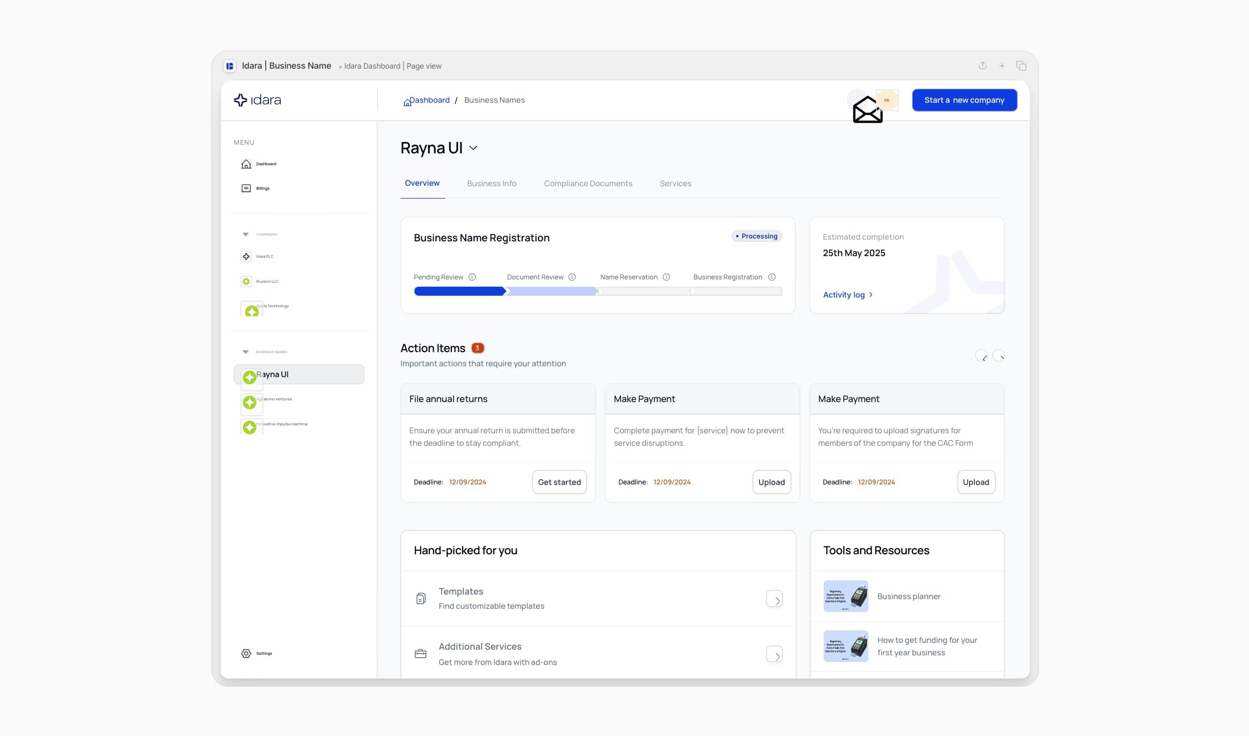The height and width of the screenshot is (736, 1249).
Task: Open Settings via the gear icon
Action: (x=246, y=654)
